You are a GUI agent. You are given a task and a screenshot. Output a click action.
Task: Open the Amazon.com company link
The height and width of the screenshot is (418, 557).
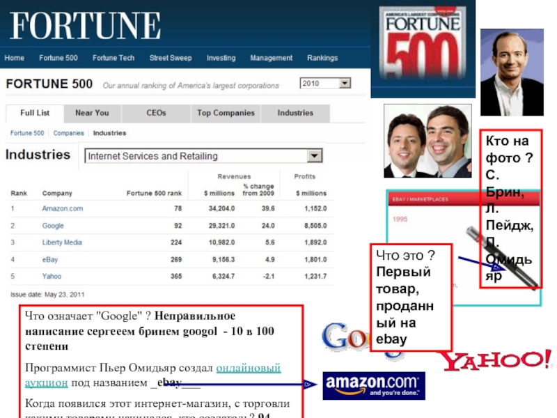coord(62,208)
